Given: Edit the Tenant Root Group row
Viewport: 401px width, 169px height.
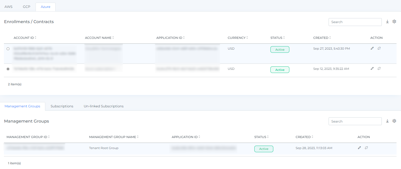Looking at the screenshot, I should tap(359, 148).
